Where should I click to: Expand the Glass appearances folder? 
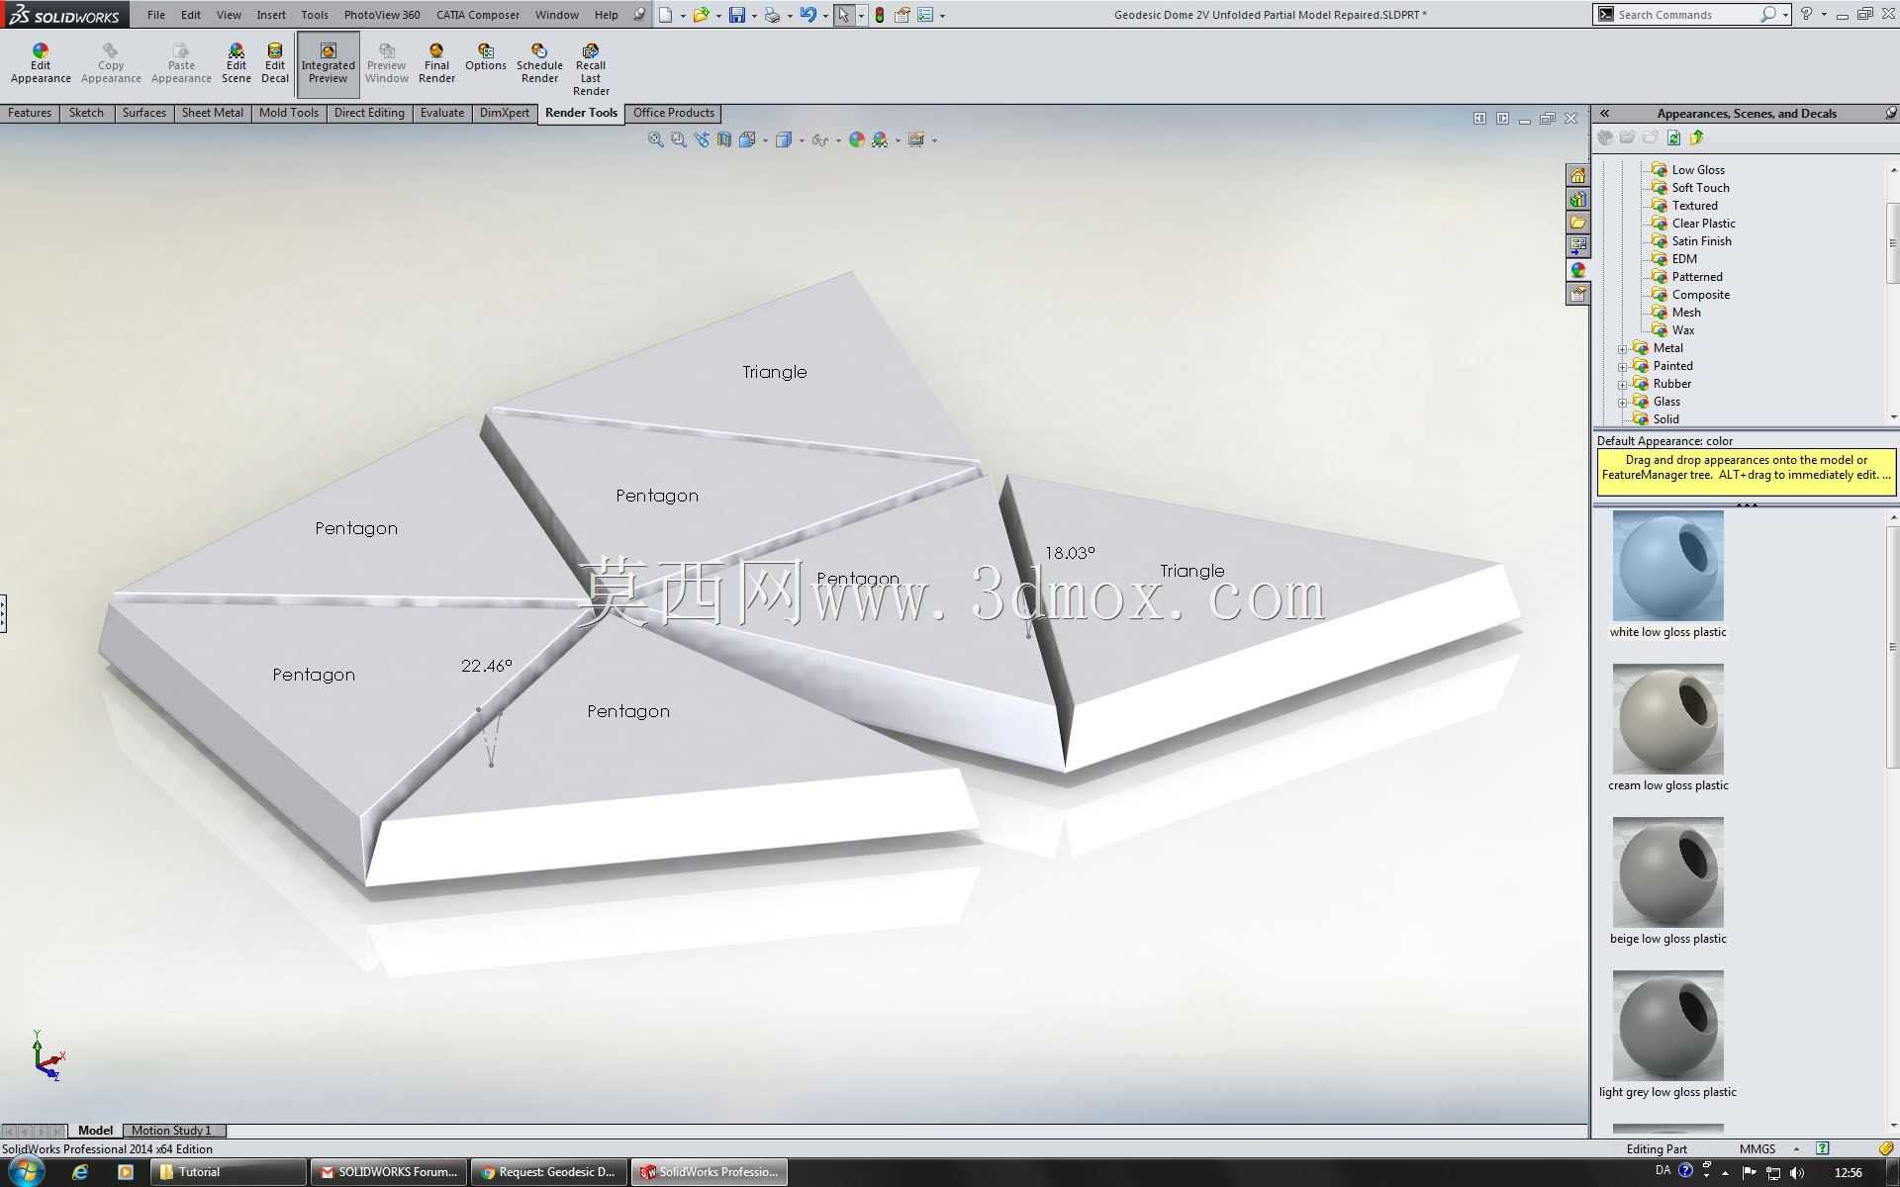tap(1622, 403)
